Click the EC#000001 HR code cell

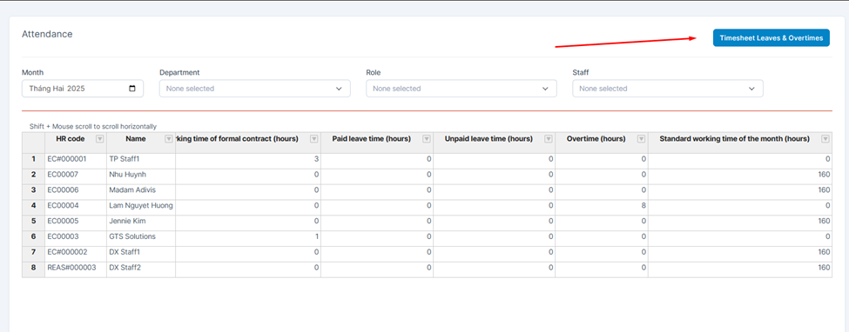(x=76, y=160)
